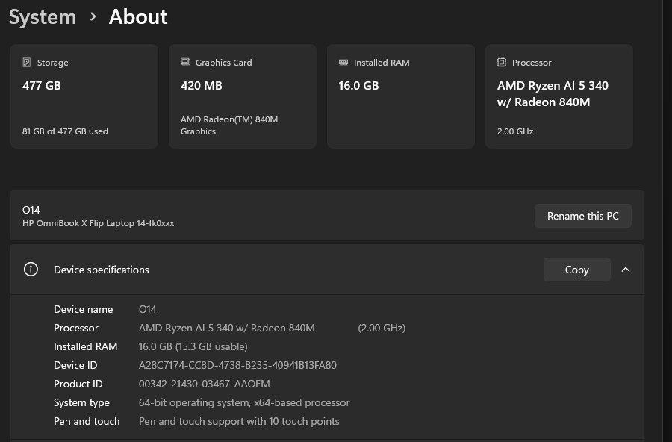Click the Product ID value

click(x=204, y=384)
